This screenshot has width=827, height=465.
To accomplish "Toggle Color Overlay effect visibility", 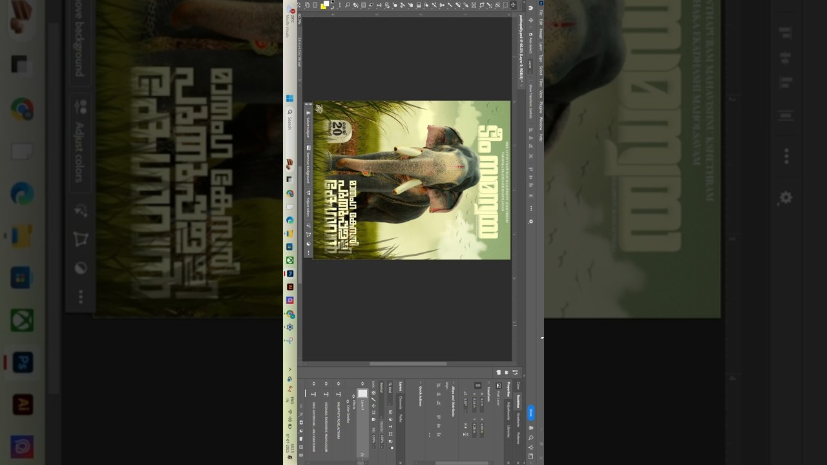I will click(348, 401).
